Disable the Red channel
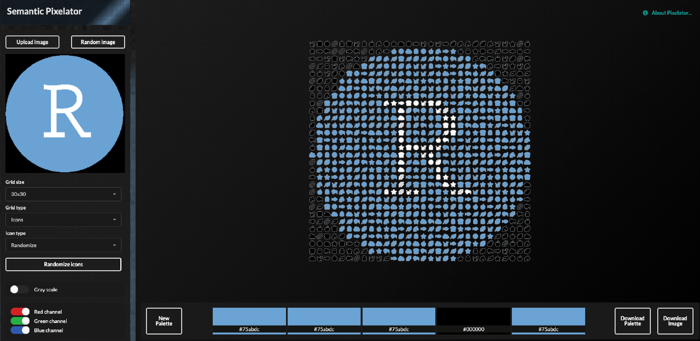Screen dimensions: 700x341 pos(20,312)
